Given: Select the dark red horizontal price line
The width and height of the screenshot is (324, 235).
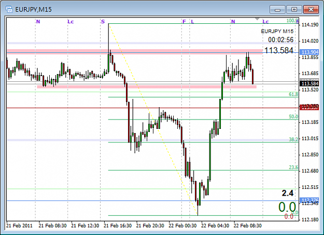Looking at the screenshot, I should [x=153, y=108].
